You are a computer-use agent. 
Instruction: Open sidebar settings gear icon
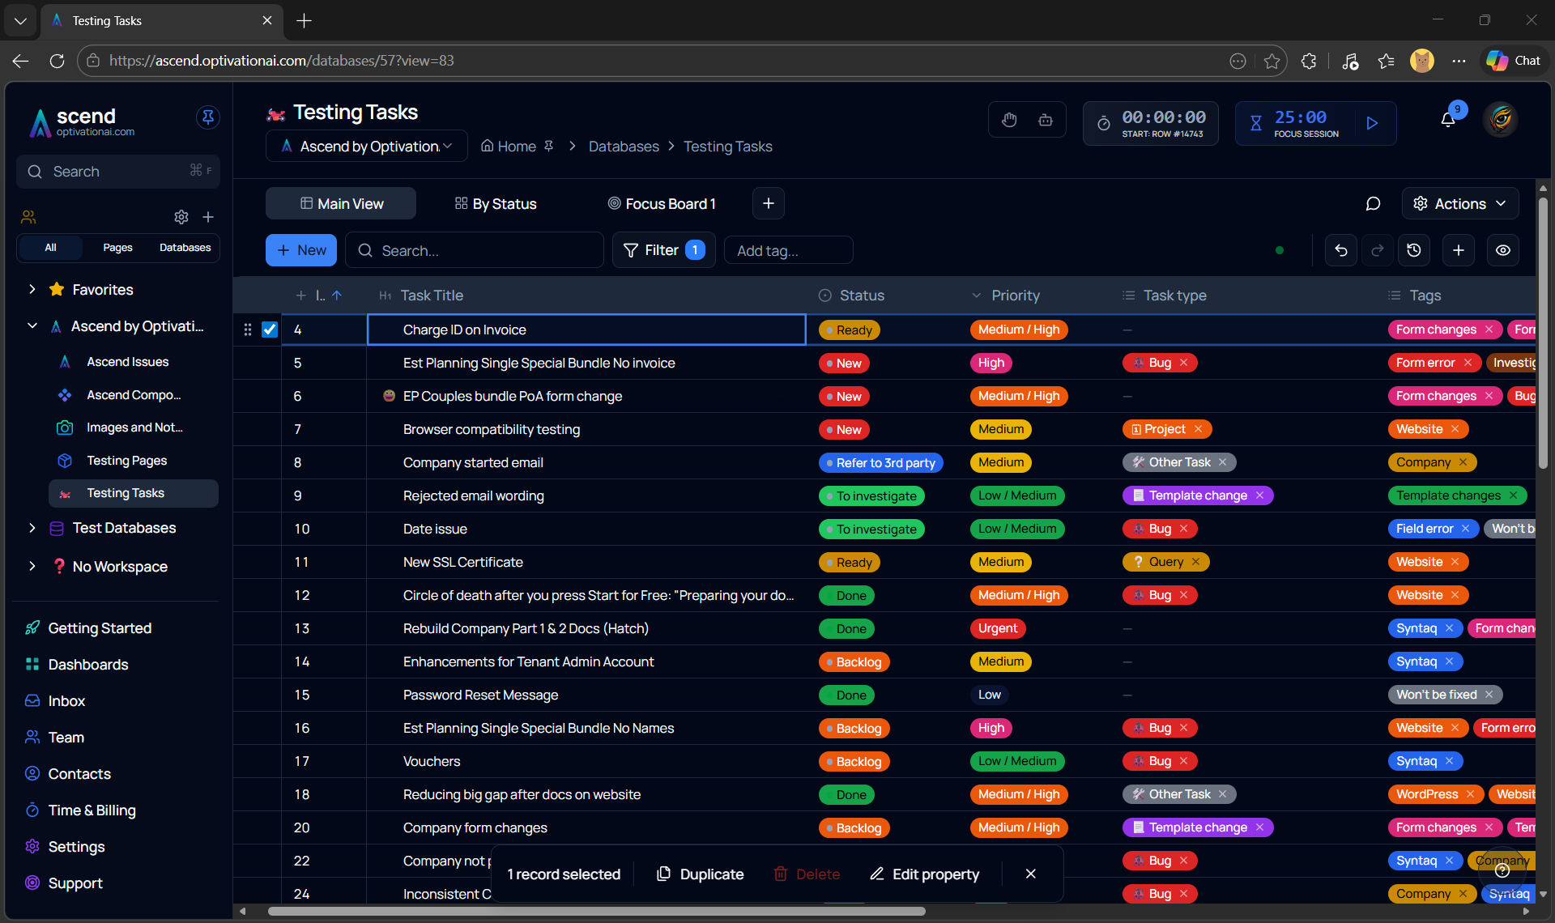coord(181,217)
